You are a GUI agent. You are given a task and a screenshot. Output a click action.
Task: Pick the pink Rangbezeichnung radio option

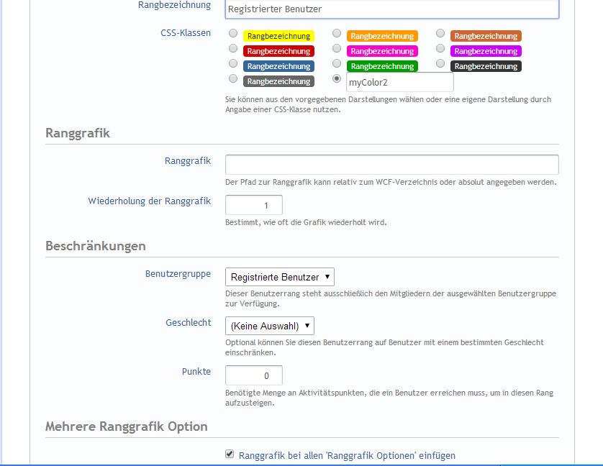[337, 49]
